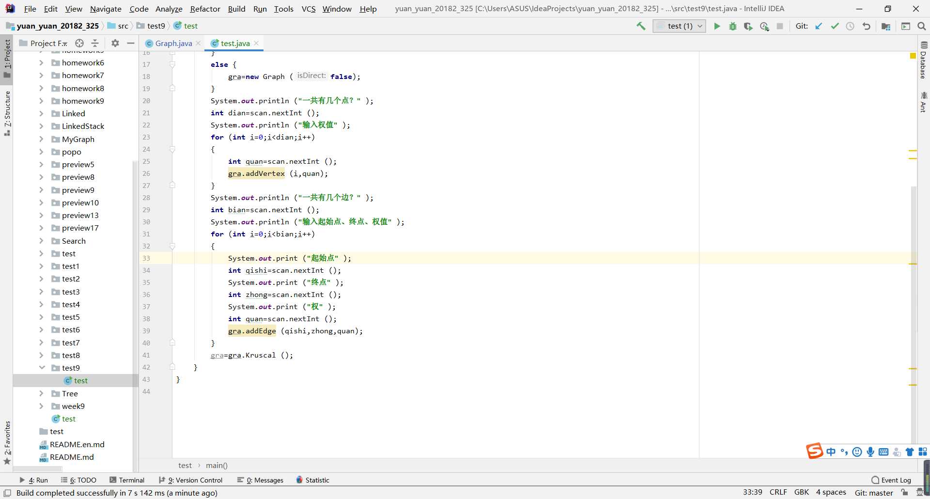930x499 pixels.
Task: Commit changes with the Git checkmark icon
Action: (835, 26)
